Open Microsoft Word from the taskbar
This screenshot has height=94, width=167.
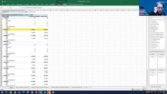(32, 92)
